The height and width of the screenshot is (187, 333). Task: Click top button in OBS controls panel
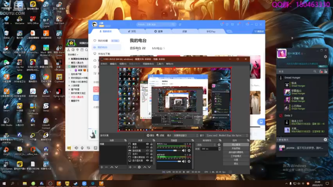236,145
